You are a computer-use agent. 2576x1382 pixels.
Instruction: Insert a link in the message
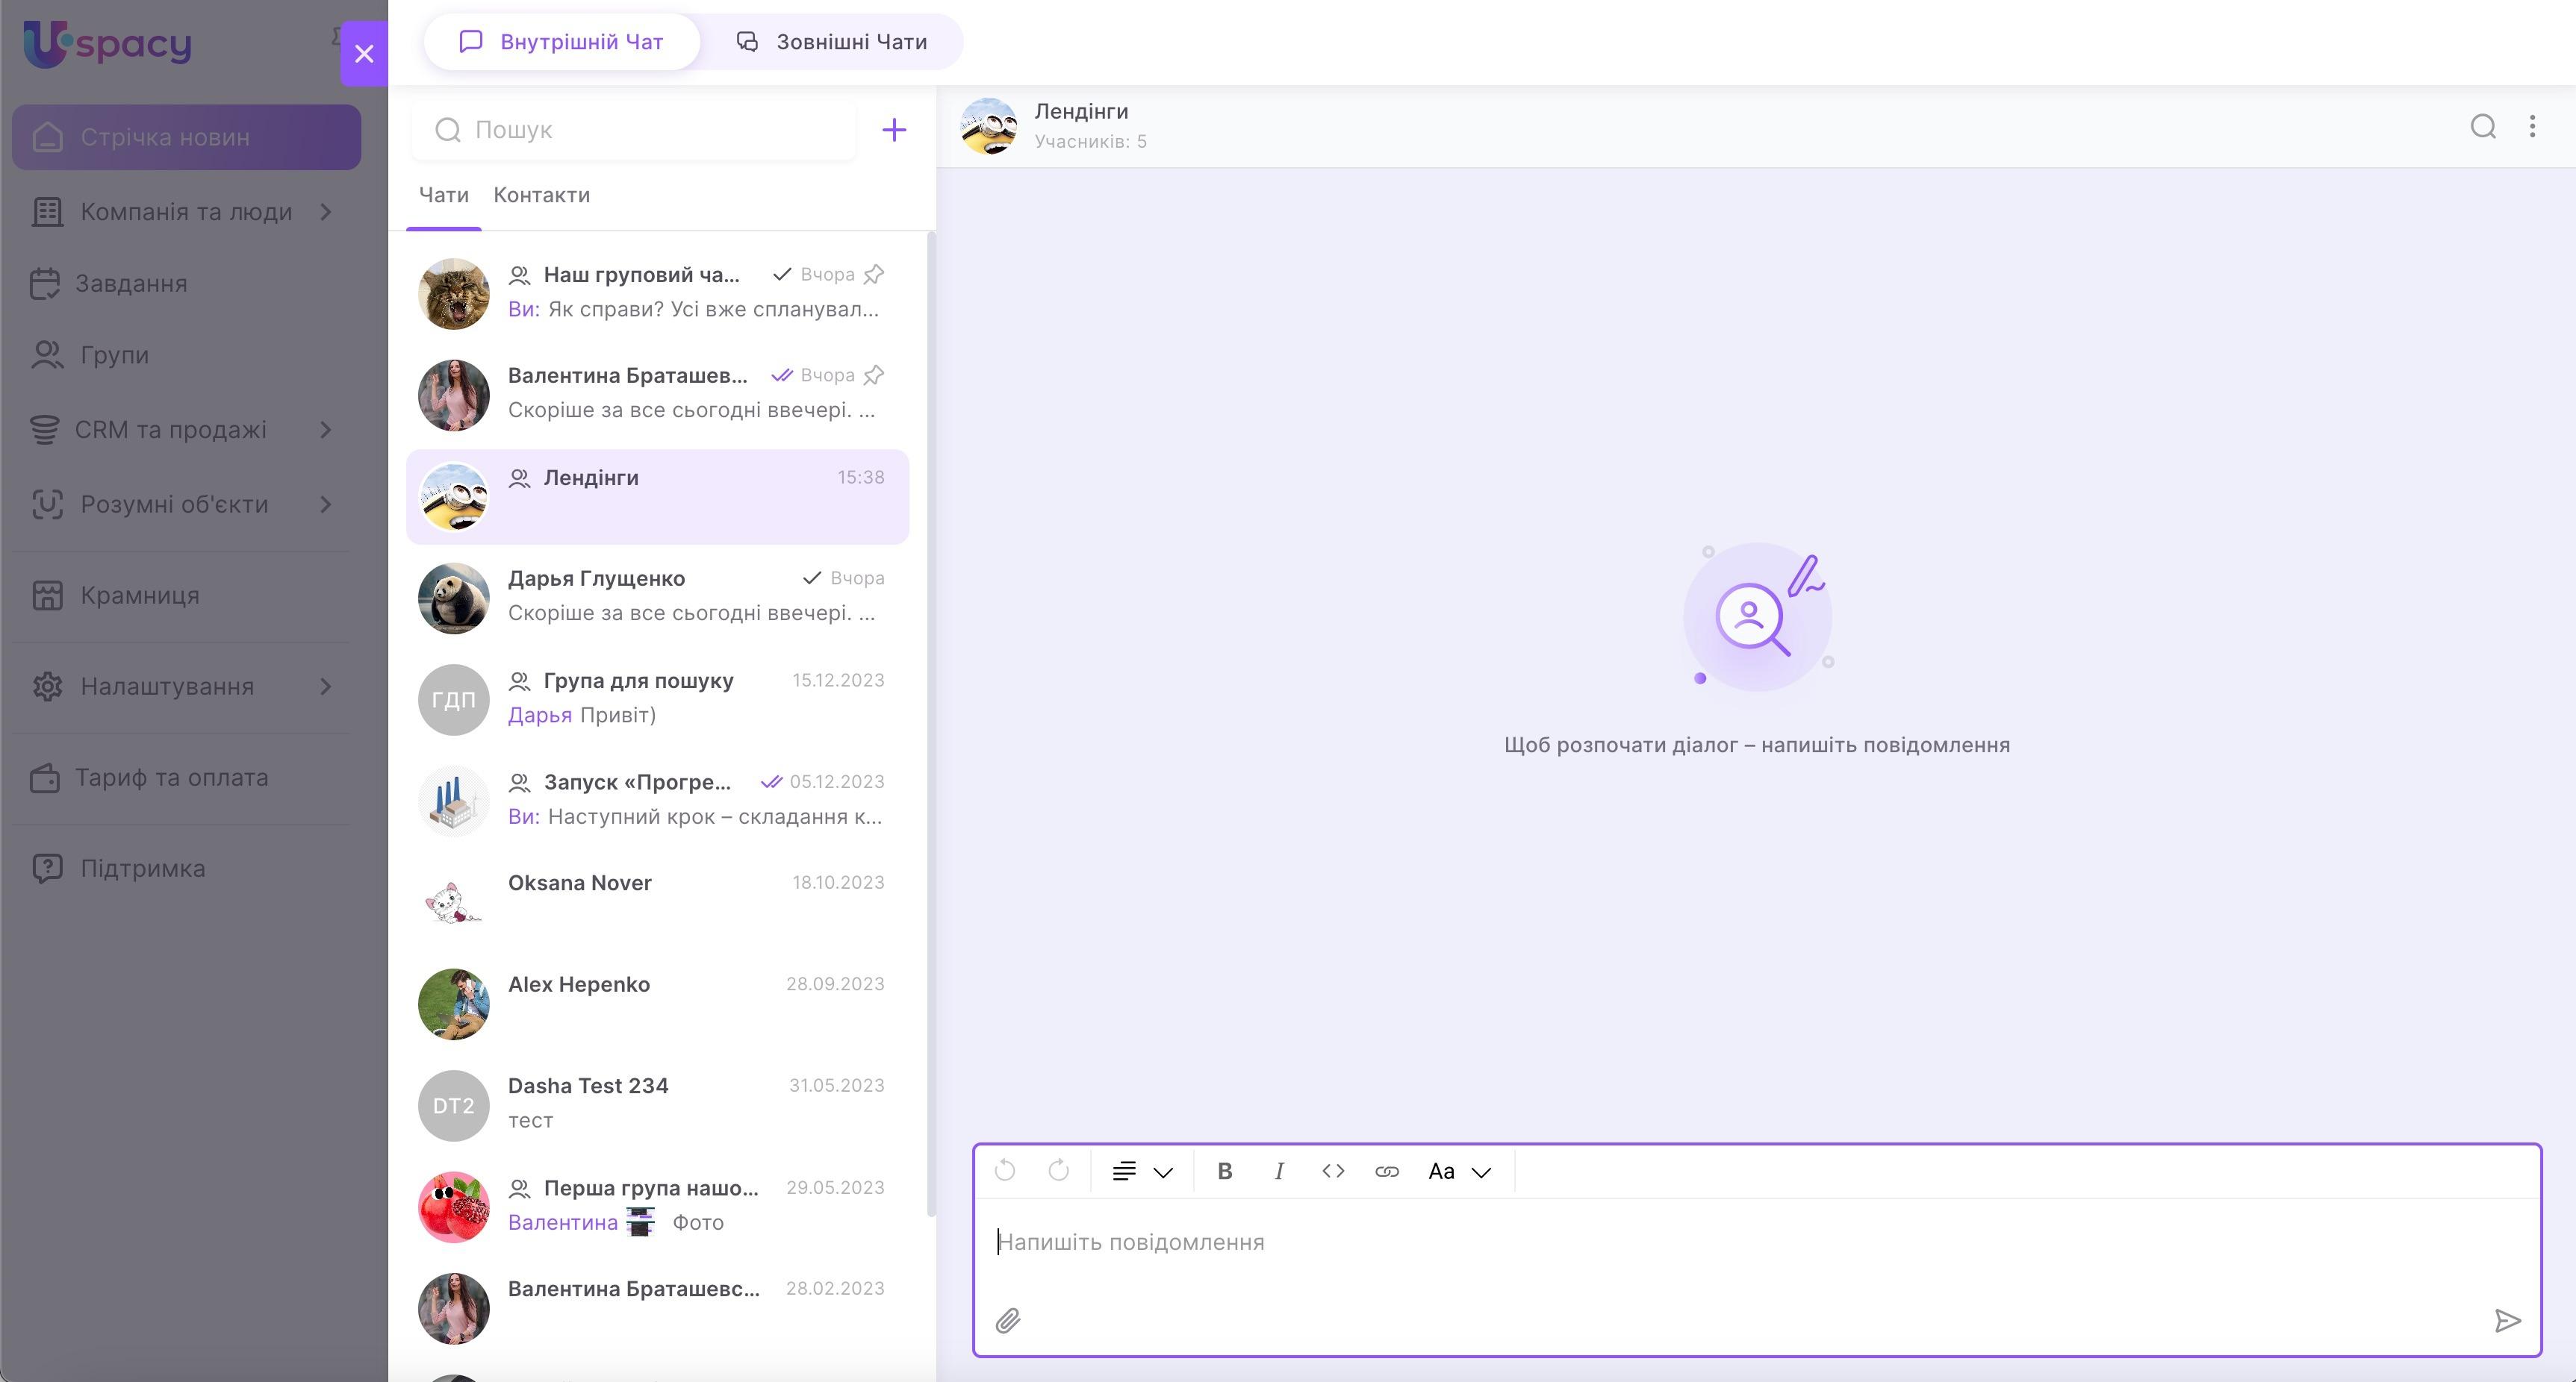[1386, 1171]
